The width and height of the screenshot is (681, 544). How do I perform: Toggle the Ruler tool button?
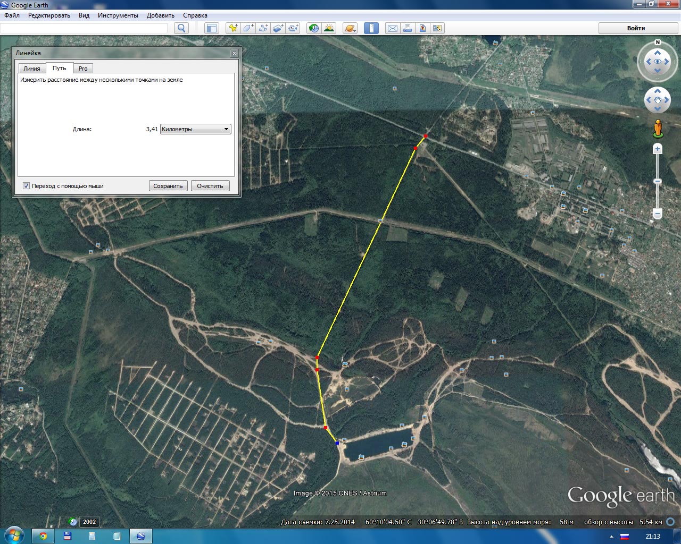point(371,28)
